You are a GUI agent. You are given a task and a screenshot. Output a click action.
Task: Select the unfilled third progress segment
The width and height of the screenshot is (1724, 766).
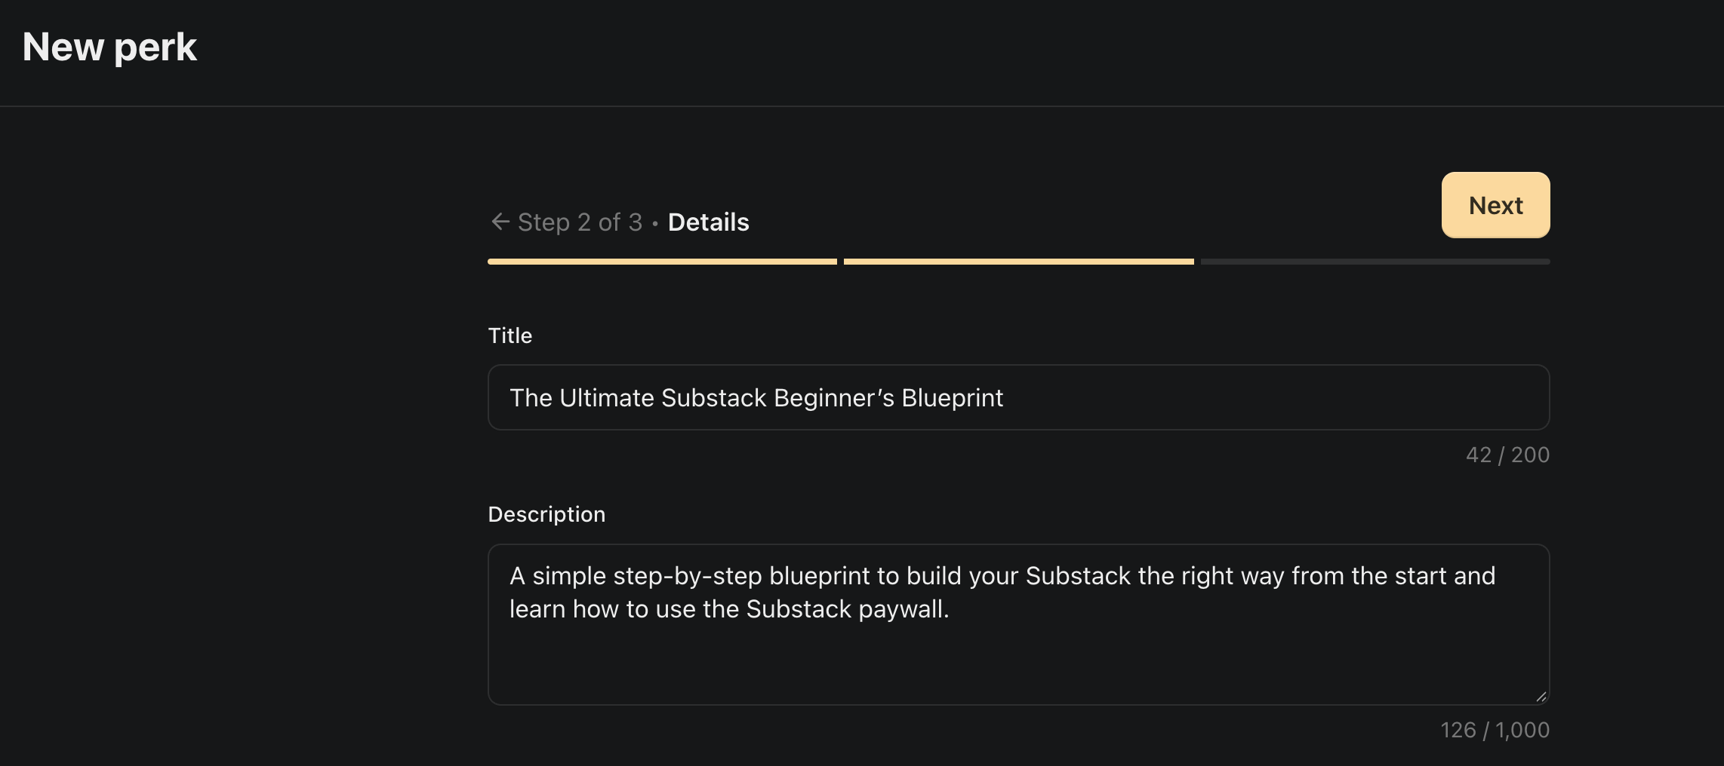(1375, 262)
